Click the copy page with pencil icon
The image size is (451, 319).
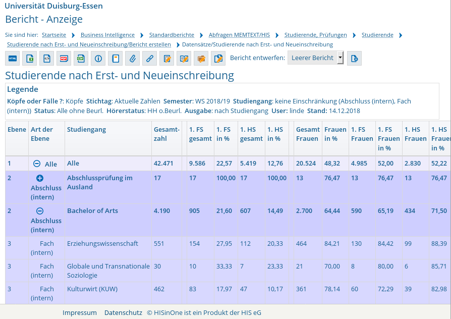218,59
